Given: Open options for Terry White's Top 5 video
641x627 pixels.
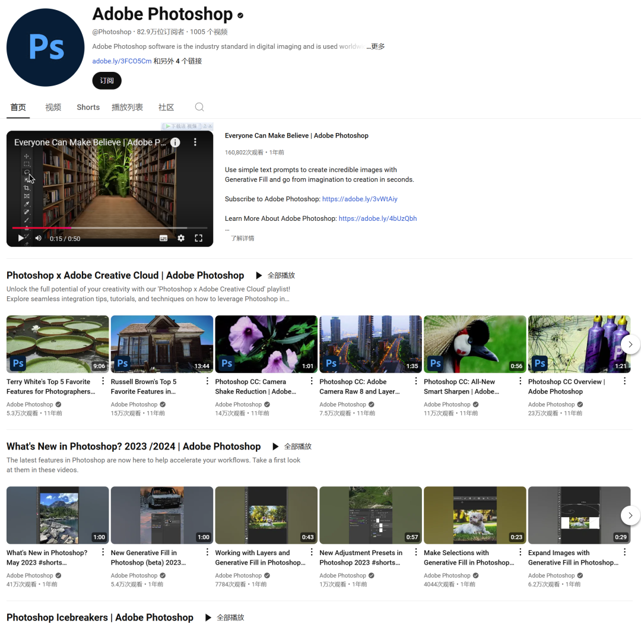Looking at the screenshot, I should (x=103, y=381).
